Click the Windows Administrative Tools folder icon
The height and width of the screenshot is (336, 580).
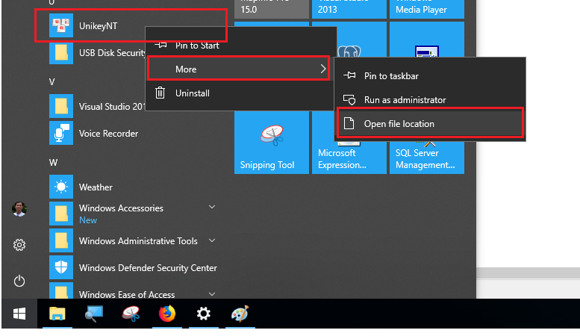click(61, 240)
